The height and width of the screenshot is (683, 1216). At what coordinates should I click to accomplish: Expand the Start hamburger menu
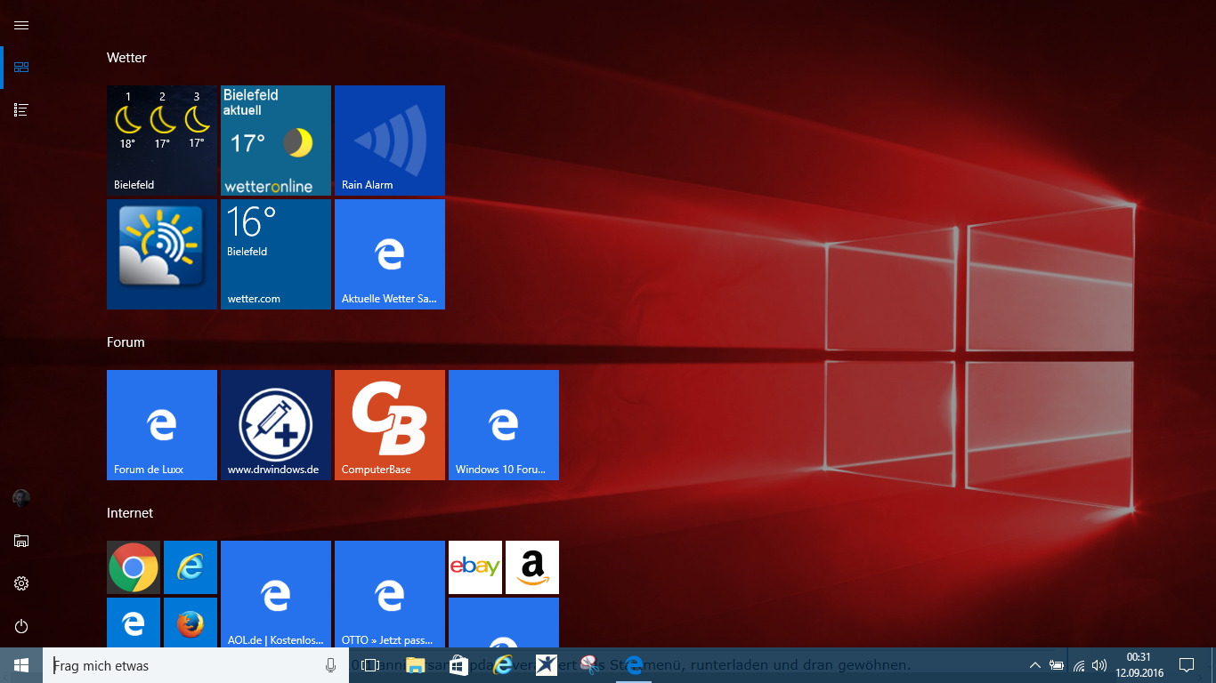click(21, 25)
